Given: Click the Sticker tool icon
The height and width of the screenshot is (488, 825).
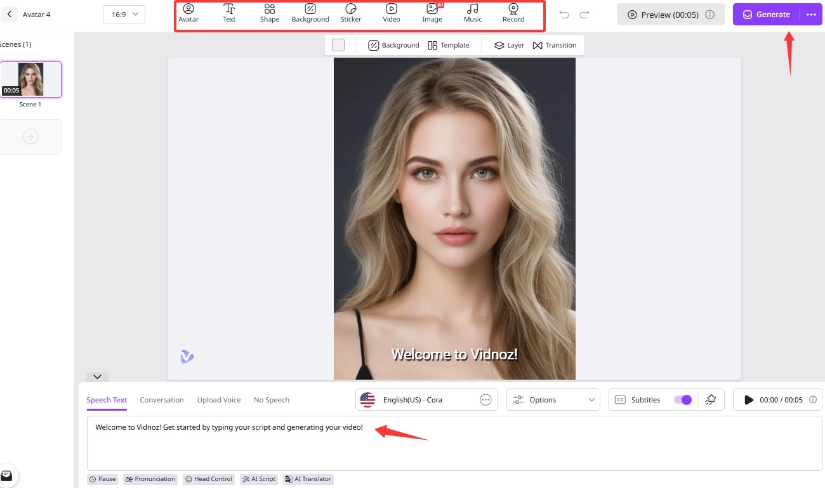Looking at the screenshot, I should (x=351, y=13).
